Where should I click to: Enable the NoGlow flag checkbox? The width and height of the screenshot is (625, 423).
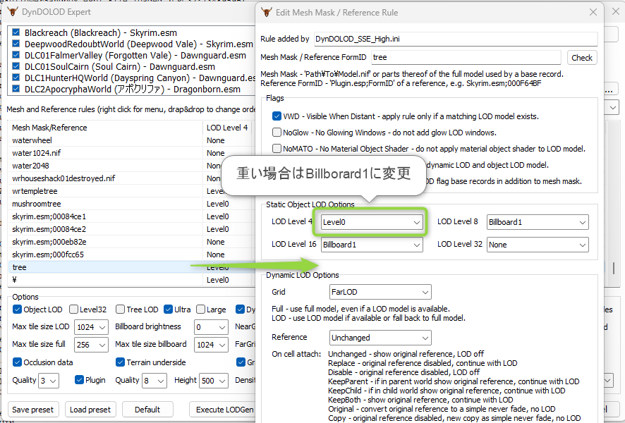click(277, 133)
